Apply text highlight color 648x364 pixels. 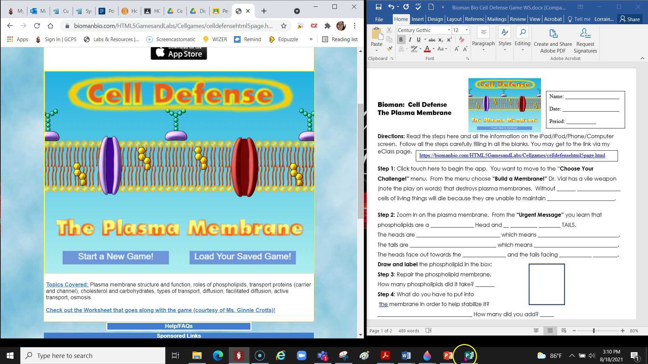click(x=414, y=49)
